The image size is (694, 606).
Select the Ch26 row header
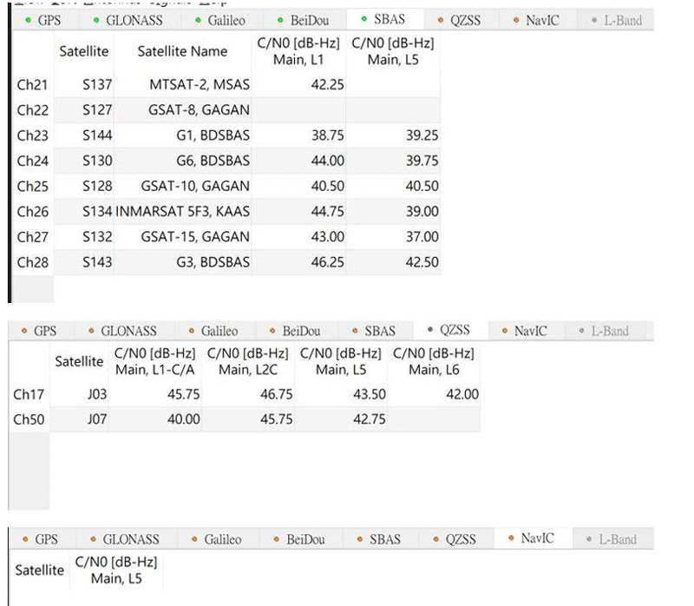tap(33, 212)
